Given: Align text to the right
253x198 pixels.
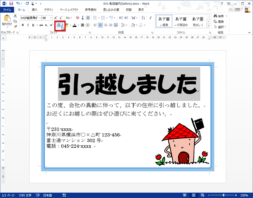Looking at the screenshot, I should tap(106, 25).
